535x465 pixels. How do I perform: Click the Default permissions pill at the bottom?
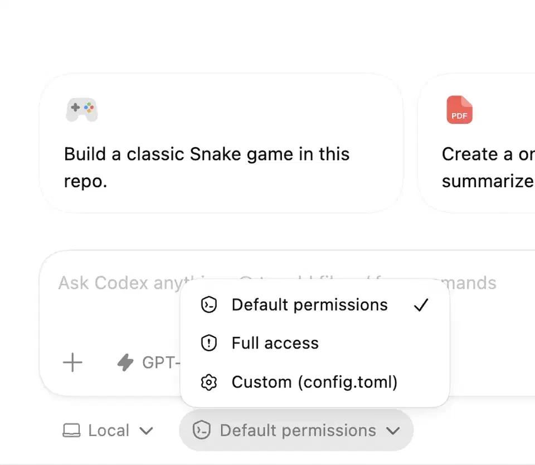point(296,430)
